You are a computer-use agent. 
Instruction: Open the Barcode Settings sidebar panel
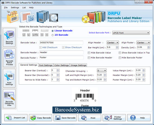pos(9,38)
